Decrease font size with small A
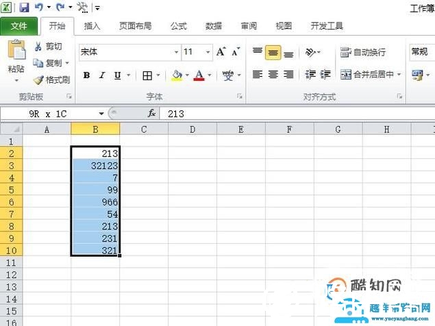Screen dimensions: 435x326 pos(236,51)
